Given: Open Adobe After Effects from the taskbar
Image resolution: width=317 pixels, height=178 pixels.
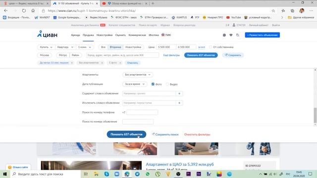Looking at the screenshot, I should tap(199, 174).
